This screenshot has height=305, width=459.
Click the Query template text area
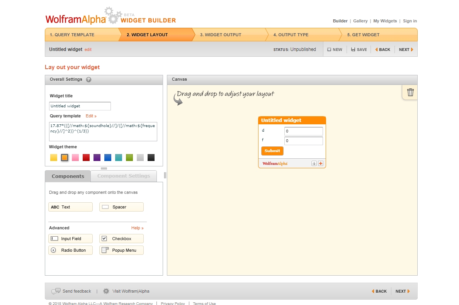point(103,132)
